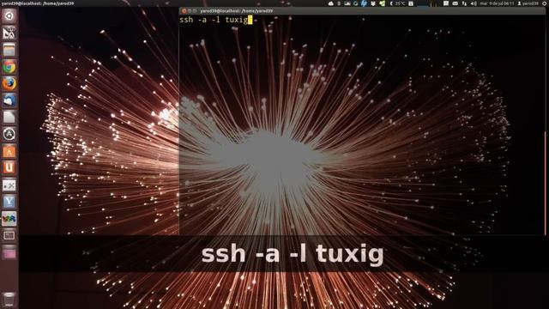
Task: Open the LibreOffice blank document icon
Action: pyautogui.click(x=9, y=117)
